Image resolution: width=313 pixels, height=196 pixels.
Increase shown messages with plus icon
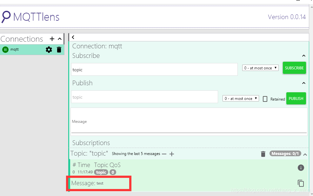[172, 154]
